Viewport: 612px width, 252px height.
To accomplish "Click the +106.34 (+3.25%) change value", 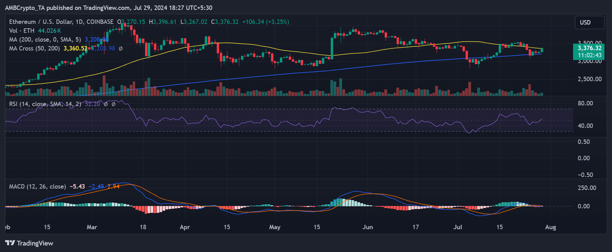I will coord(266,22).
